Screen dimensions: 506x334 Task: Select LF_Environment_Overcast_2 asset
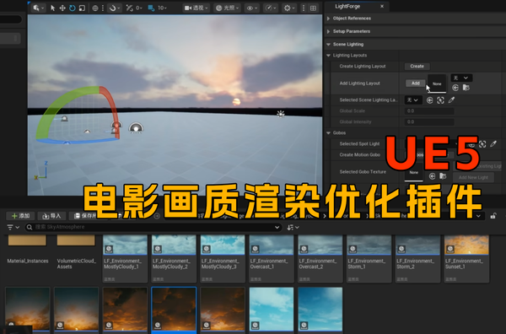pyautogui.click(x=320, y=259)
